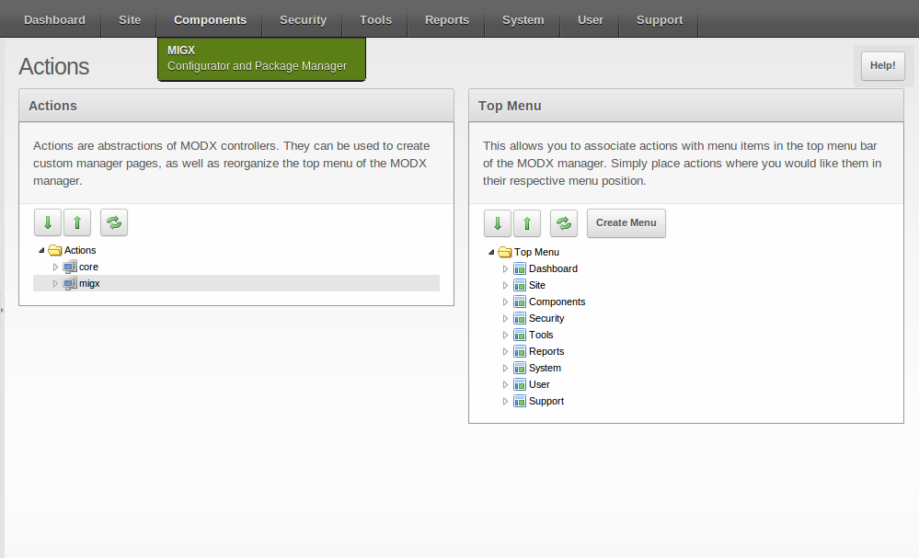Image resolution: width=919 pixels, height=558 pixels.
Task: Expand the Site node in Top Menu tree
Action: coord(505,285)
